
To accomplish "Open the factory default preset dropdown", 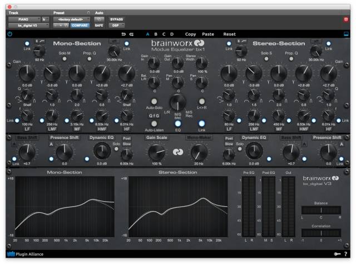I will 72,19.
